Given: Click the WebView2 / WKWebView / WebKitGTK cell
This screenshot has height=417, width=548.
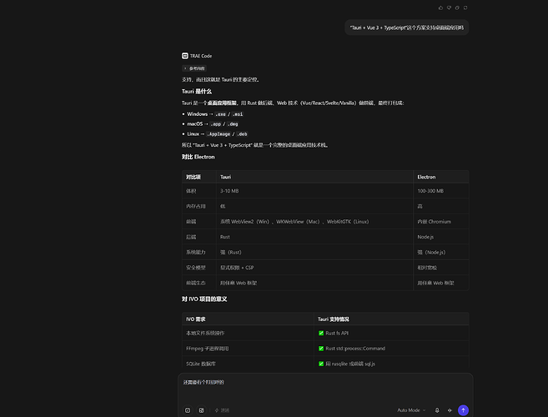Looking at the screenshot, I should (x=314, y=222).
